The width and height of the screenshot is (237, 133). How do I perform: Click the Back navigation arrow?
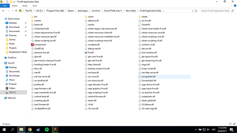[x=3, y=11]
